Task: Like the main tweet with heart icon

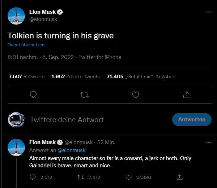Action: (136, 95)
